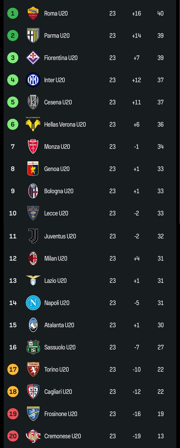Open Atalanta U20 team name link
The image size is (180, 448).
click(x=59, y=325)
